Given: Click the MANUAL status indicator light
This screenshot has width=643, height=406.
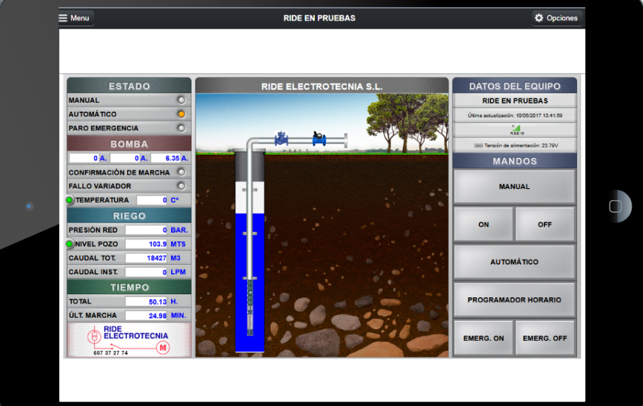Looking at the screenshot, I should click(181, 100).
